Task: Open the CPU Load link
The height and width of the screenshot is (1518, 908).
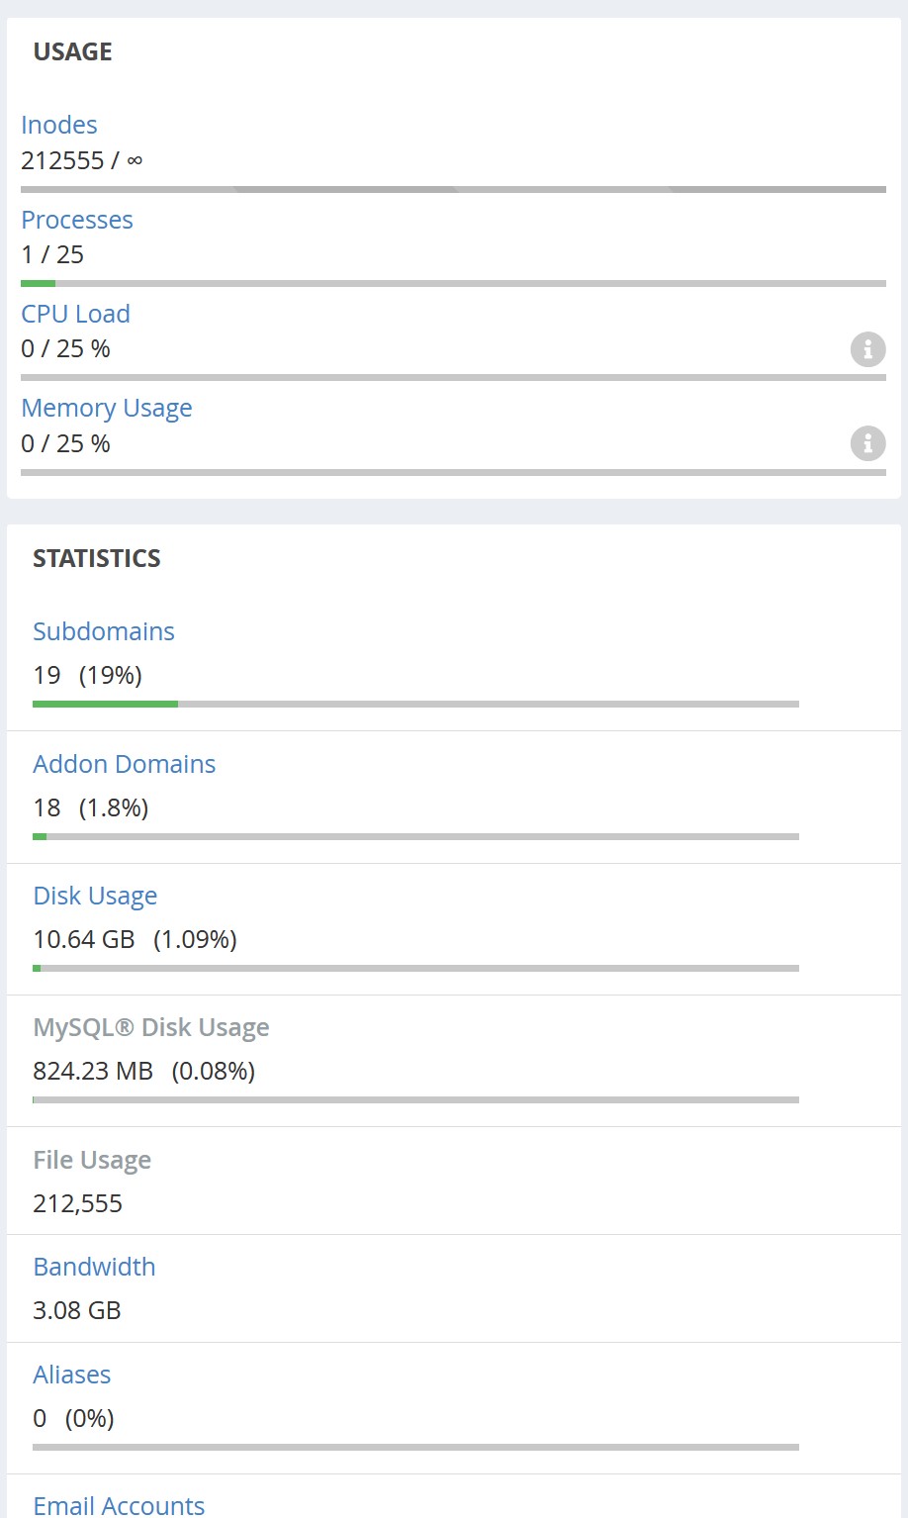Action: [x=75, y=314]
